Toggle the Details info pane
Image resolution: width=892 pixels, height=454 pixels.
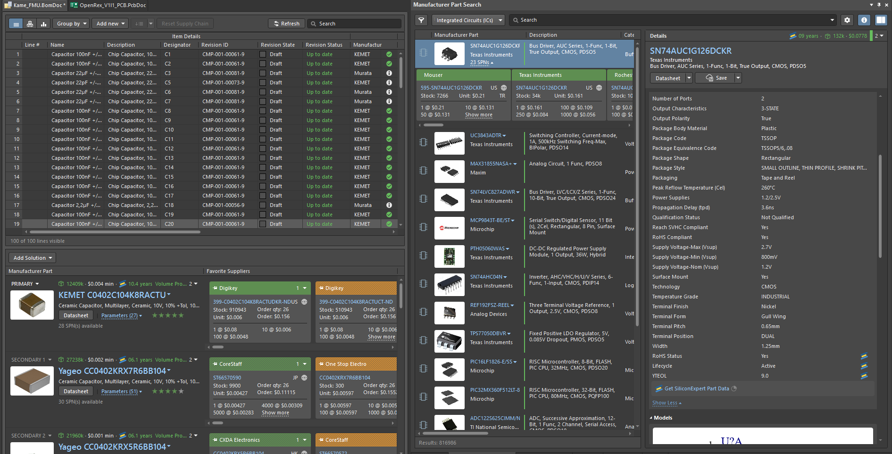point(864,20)
